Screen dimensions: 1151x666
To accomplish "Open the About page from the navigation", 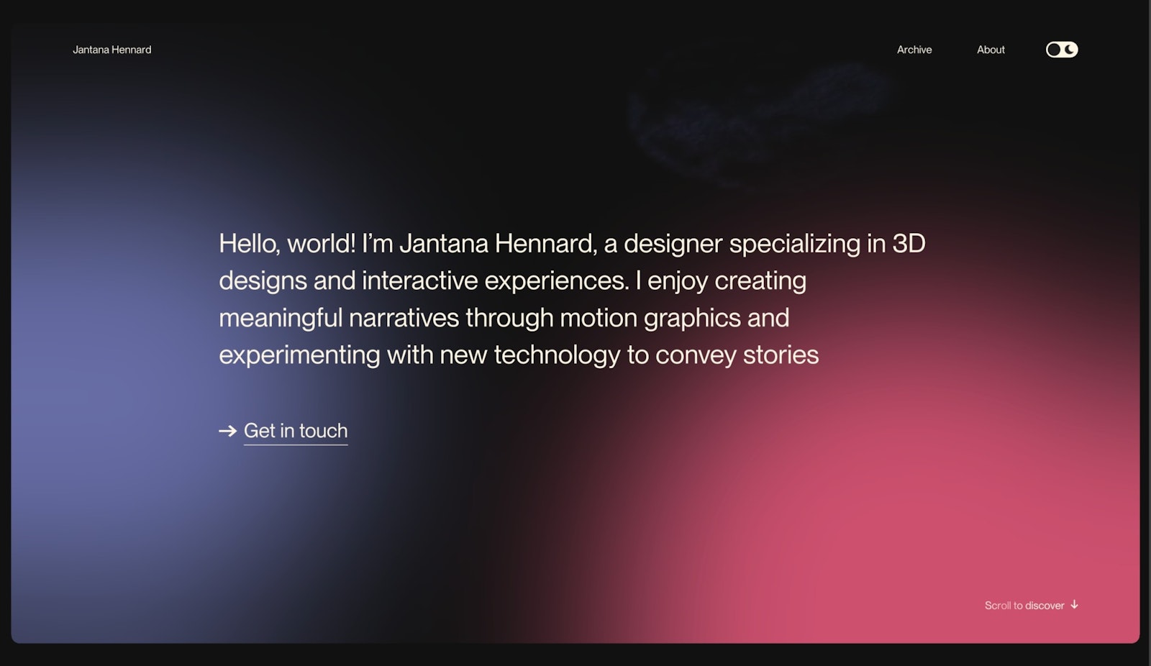I will 991,50.
